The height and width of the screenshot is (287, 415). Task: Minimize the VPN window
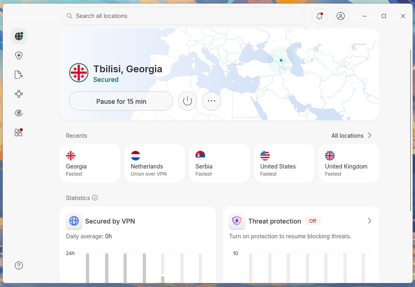tap(365, 16)
